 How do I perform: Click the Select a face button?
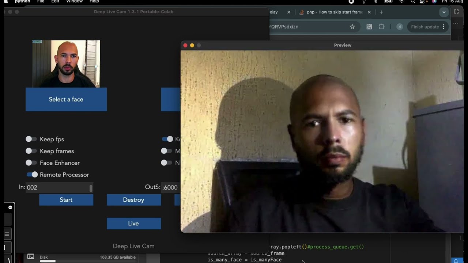[66, 99]
